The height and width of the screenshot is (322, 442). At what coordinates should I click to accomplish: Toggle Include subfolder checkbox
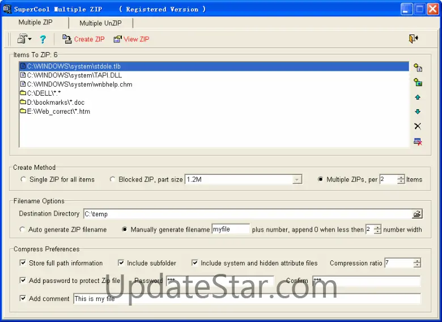pyautogui.click(x=121, y=263)
